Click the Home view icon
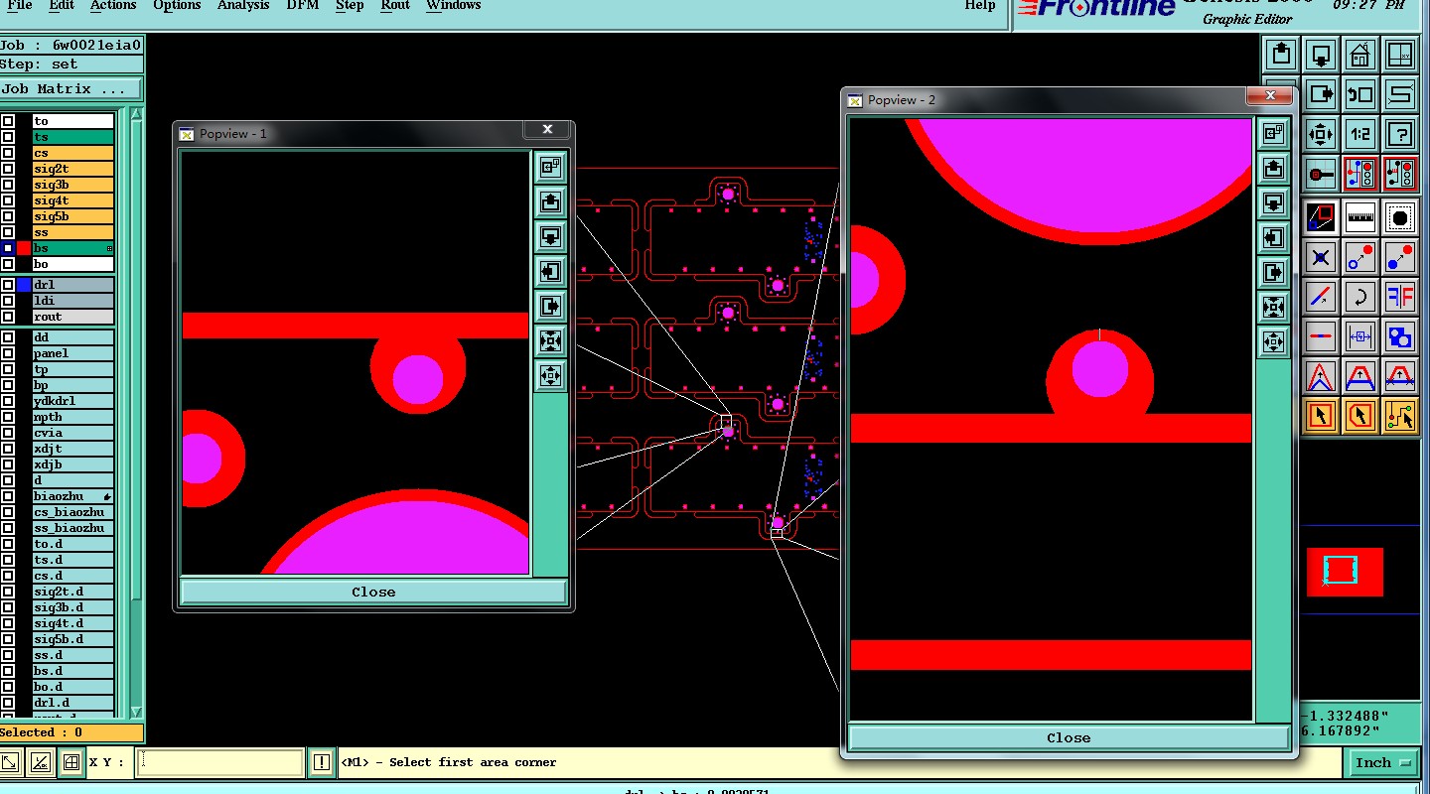Image resolution: width=1430 pixels, height=794 pixels. pyautogui.click(x=1359, y=55)
